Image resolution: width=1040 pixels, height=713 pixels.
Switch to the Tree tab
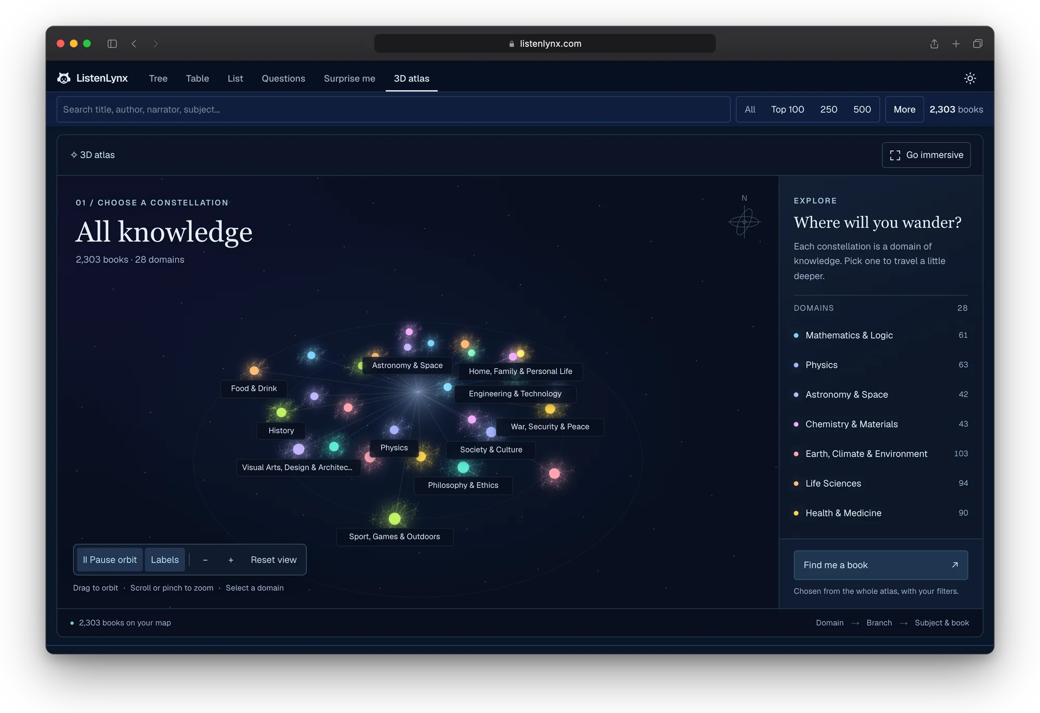click(x=158, y=79)
